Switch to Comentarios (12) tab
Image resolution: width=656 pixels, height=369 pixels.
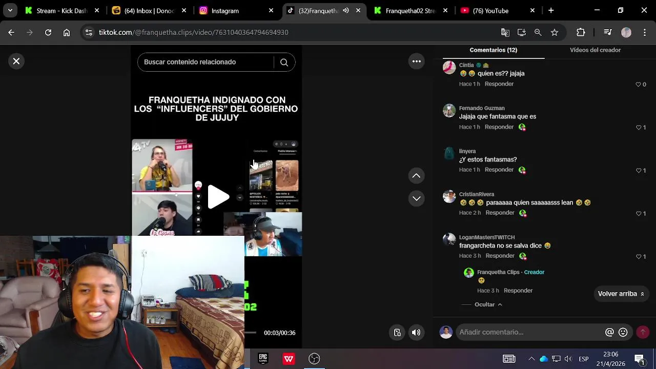point(493,50)
